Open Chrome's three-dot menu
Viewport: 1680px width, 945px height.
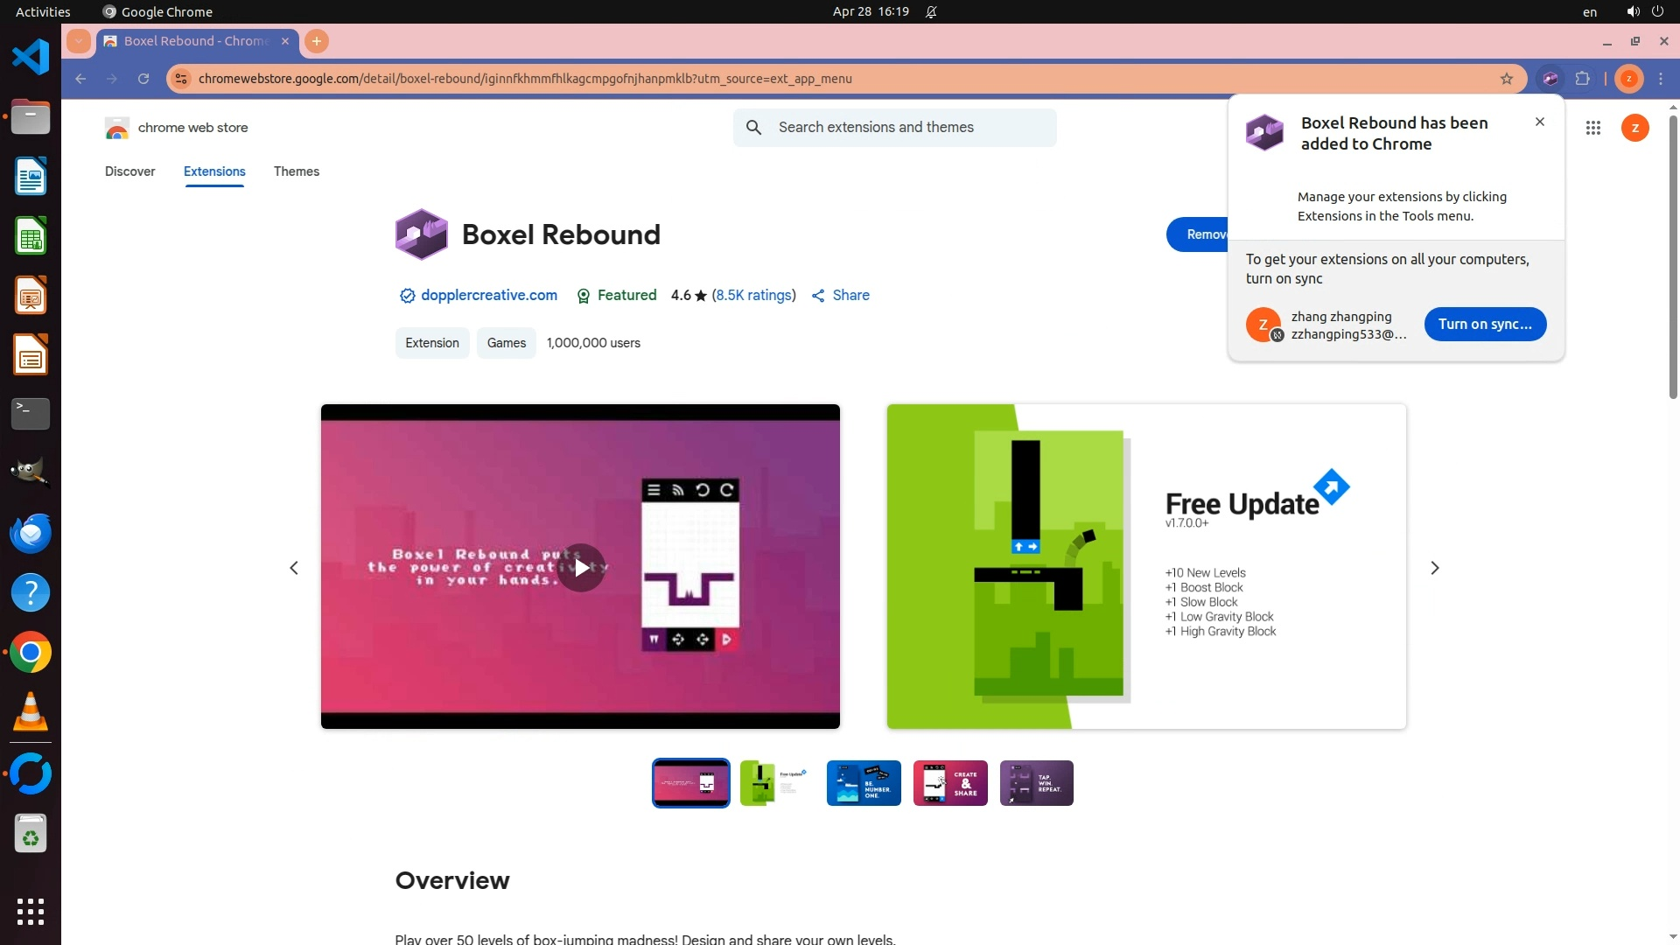tap(1661, 79)
